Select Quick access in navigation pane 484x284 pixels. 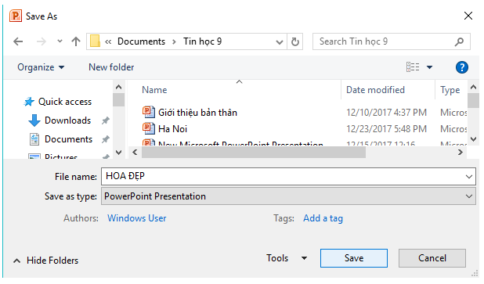(65, 102)
